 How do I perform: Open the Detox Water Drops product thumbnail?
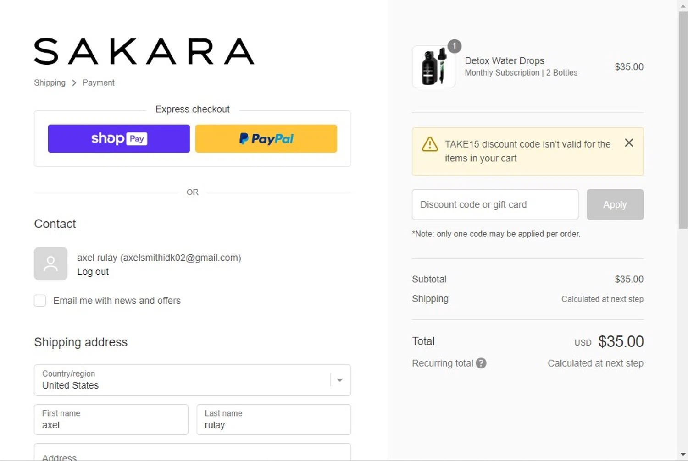433,67
